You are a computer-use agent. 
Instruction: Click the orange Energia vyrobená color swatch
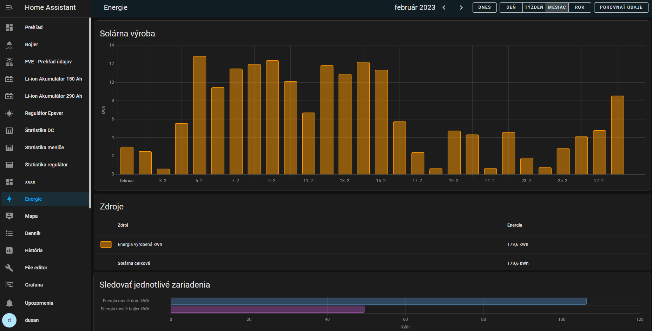106,244
